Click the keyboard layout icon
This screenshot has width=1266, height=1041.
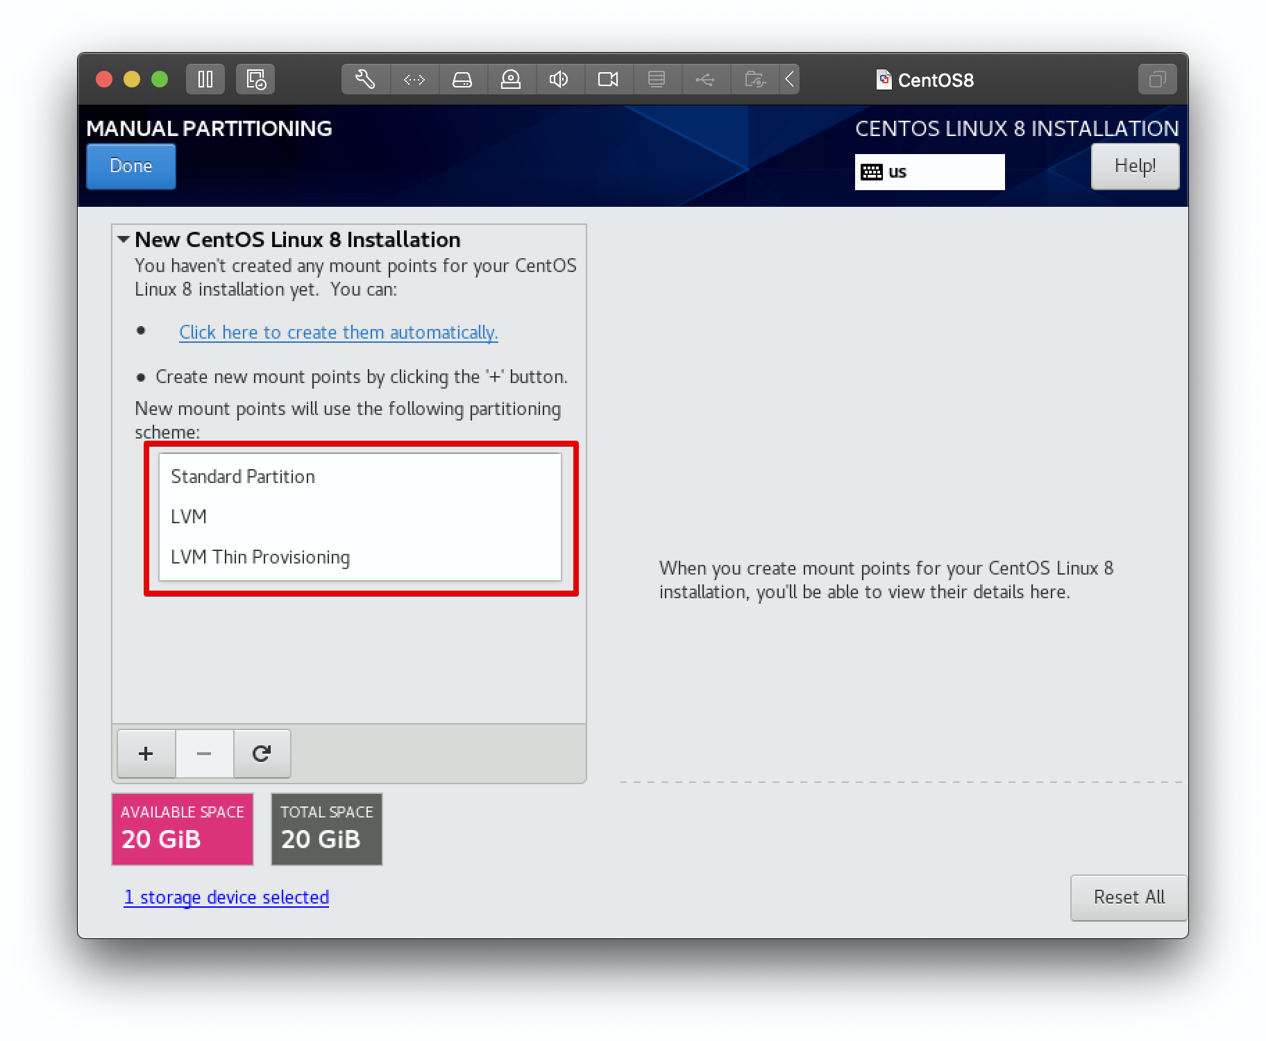point(872,172)
